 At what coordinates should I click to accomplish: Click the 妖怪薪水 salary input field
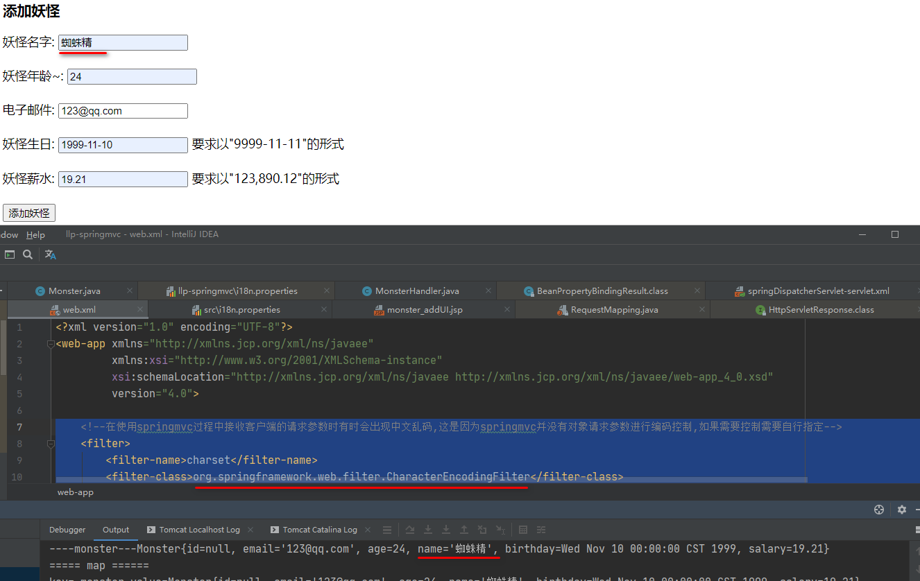pos(123,179)
